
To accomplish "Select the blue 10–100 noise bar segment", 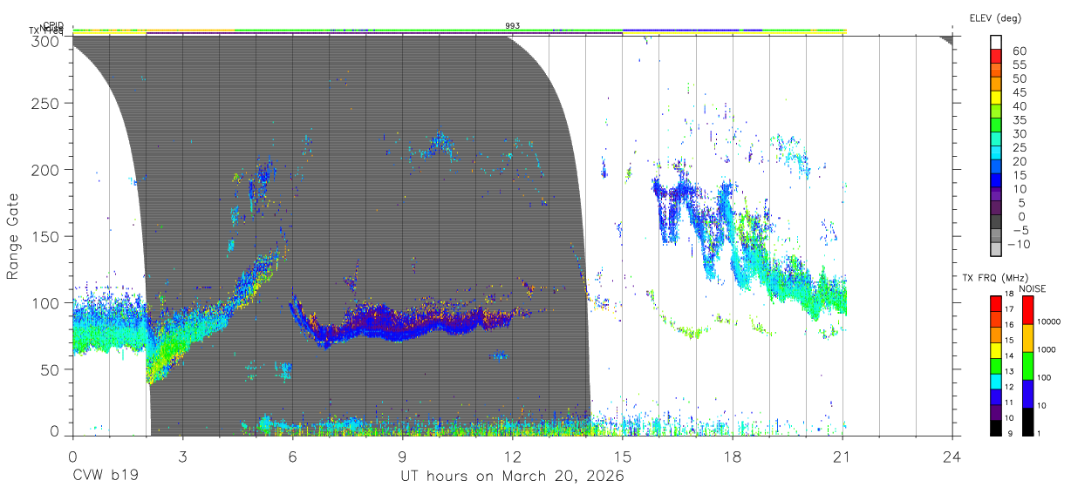I will point(1027,393).
